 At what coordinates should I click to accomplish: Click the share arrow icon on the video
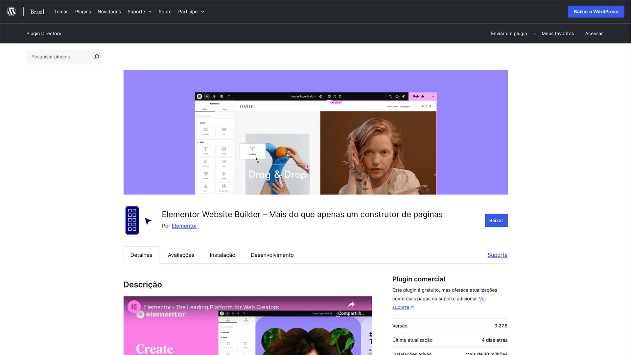(351, 304)
